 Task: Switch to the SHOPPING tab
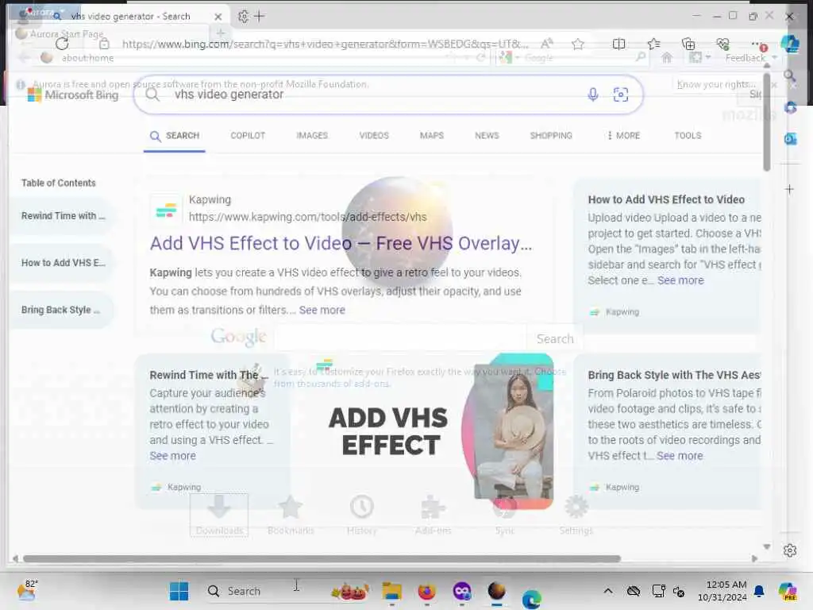551,136
